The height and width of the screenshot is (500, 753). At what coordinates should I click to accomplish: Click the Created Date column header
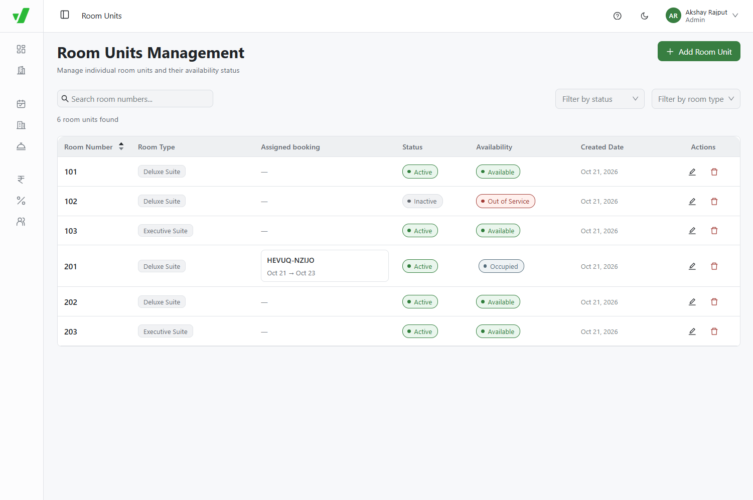[x=602, y=147]
